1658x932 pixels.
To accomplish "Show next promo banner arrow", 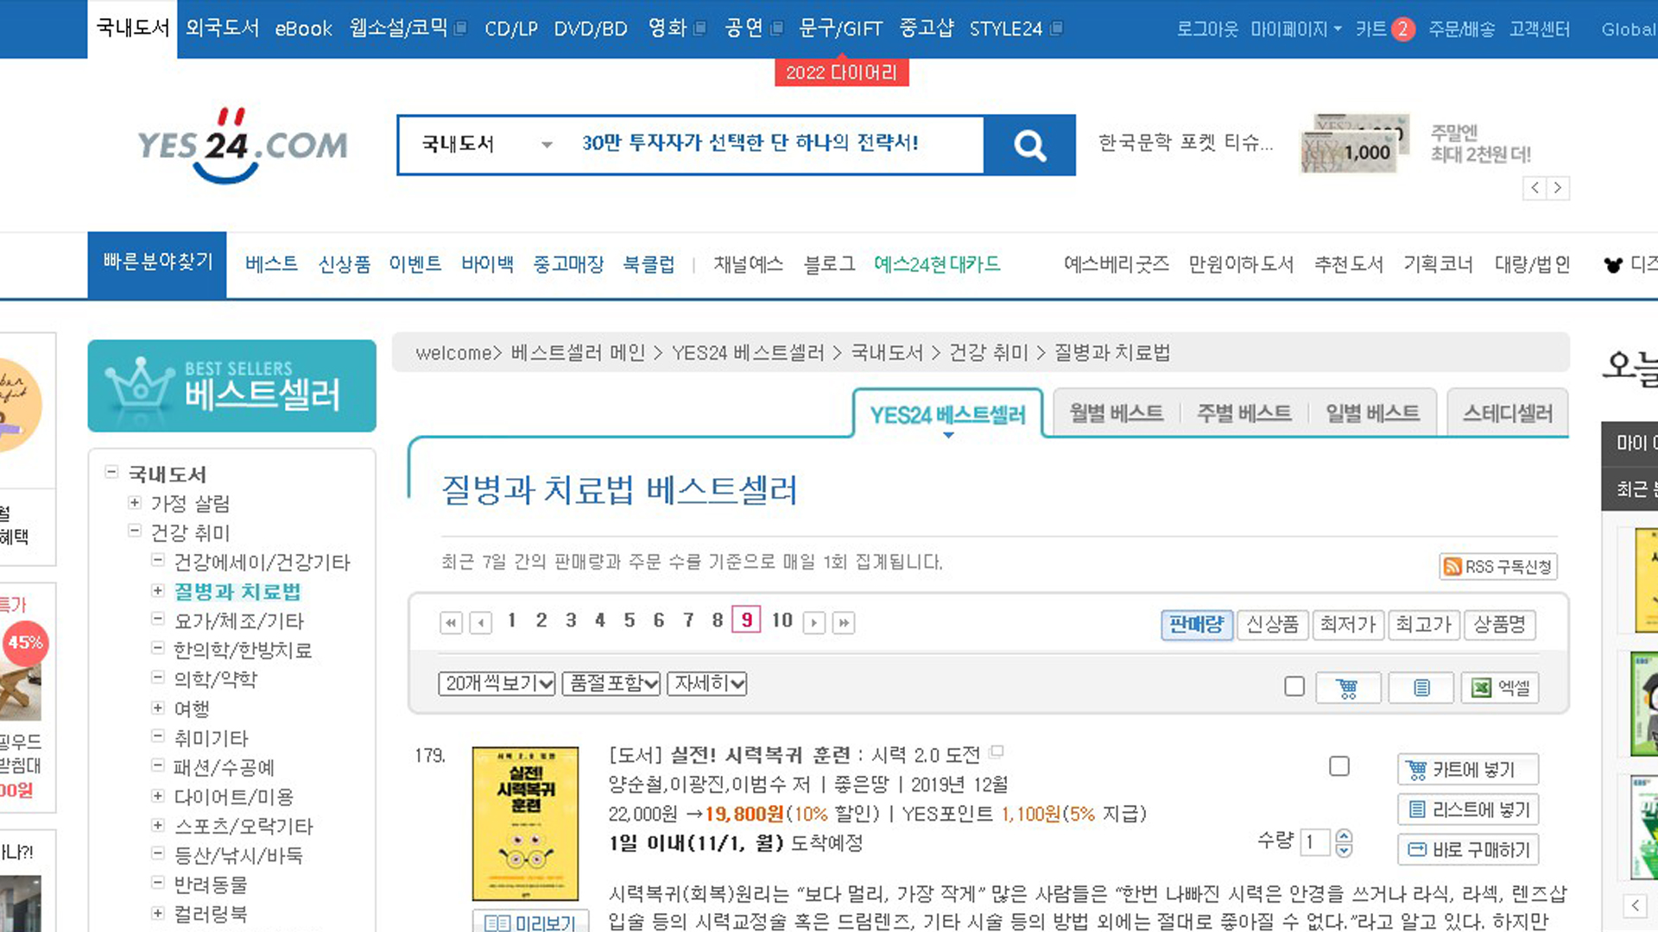I will [1558, 188].
